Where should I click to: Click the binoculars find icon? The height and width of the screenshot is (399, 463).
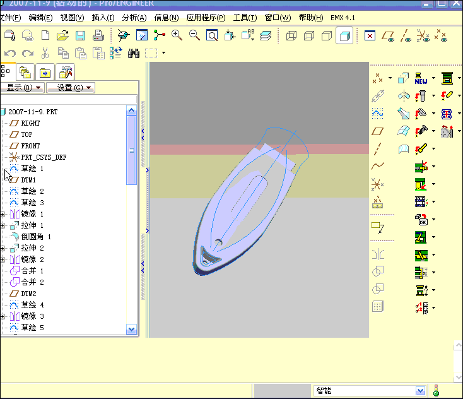tap(134, 53)
